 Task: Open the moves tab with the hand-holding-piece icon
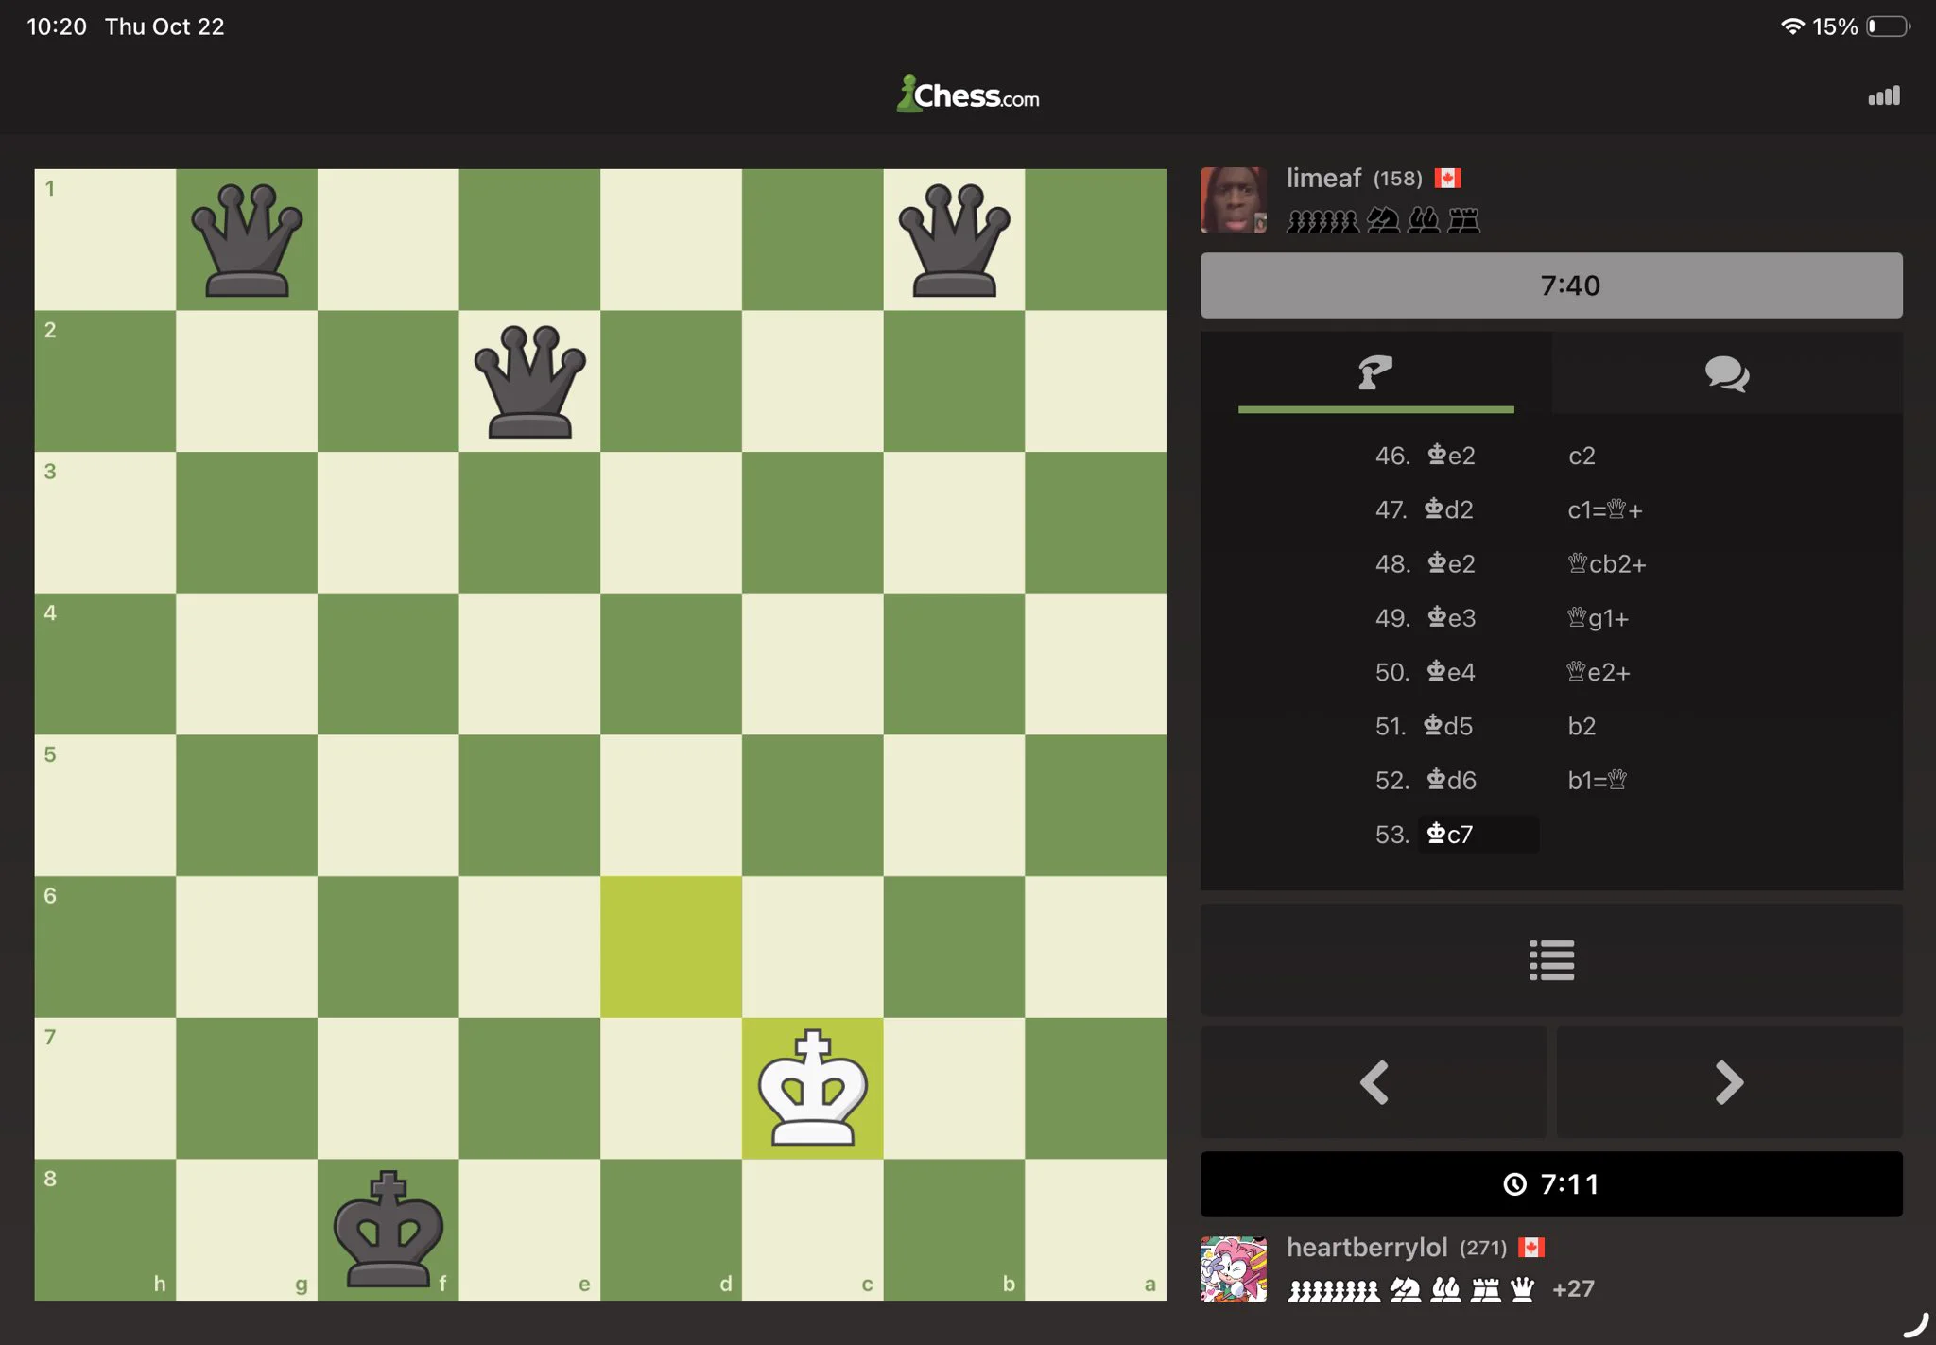1375,372
